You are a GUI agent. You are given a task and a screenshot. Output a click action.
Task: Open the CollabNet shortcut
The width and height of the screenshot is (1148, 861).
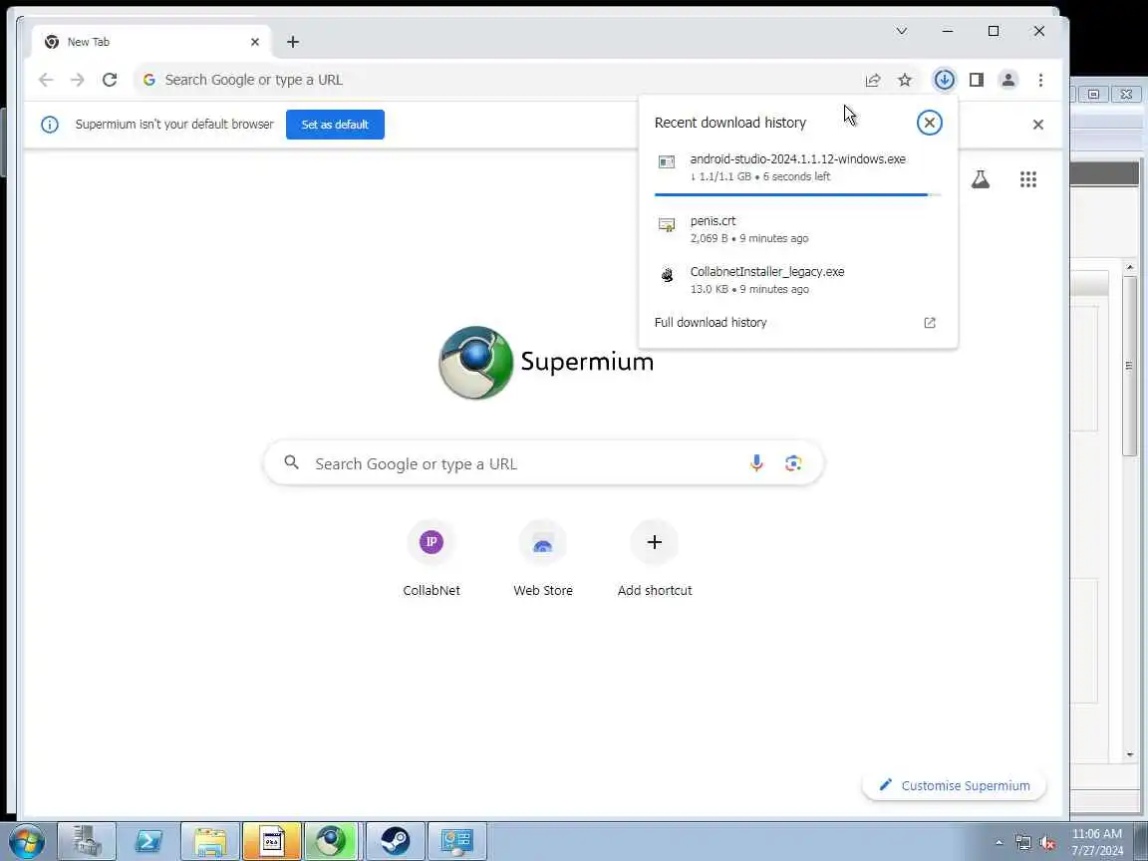431,559
